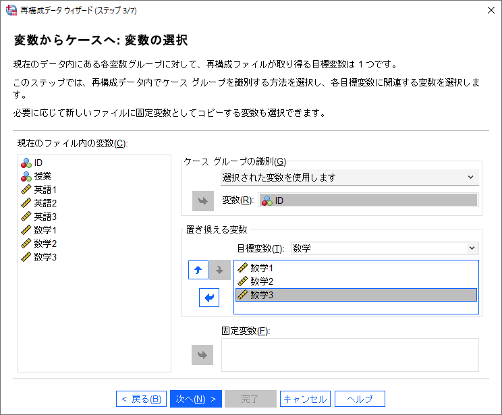Screen dimensions: 502x415
Task: Select the ID variable in source list
Action: [x=38, y=163]
